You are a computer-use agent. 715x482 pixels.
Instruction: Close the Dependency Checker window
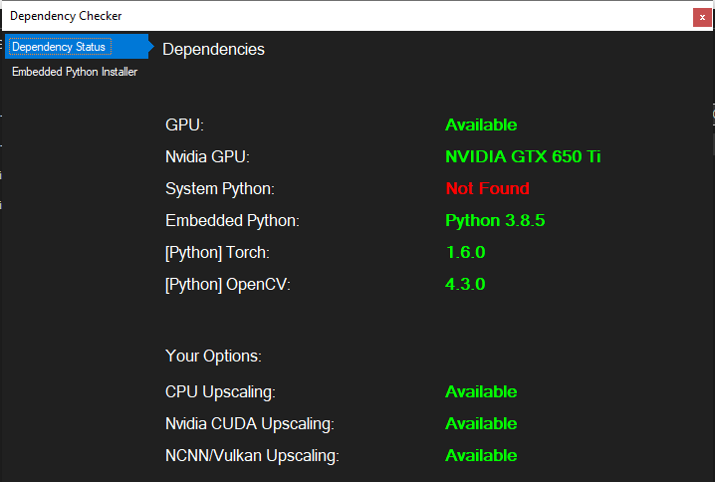point(702,17)
